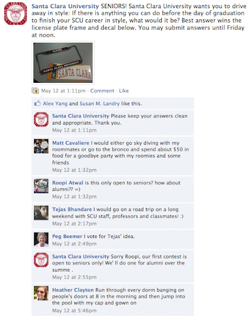Click the large Santa Clara University seal avatar
Viewport: 248px width, 316px height.
tap(15, 14)
